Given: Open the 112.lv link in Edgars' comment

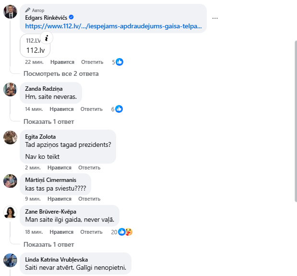Looking at the screenshot, I should pyautogui.click(x=113, y=26).
